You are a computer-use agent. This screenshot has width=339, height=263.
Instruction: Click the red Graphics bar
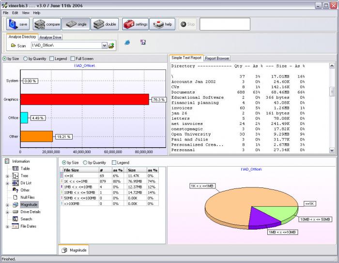[x=85, y=99]
